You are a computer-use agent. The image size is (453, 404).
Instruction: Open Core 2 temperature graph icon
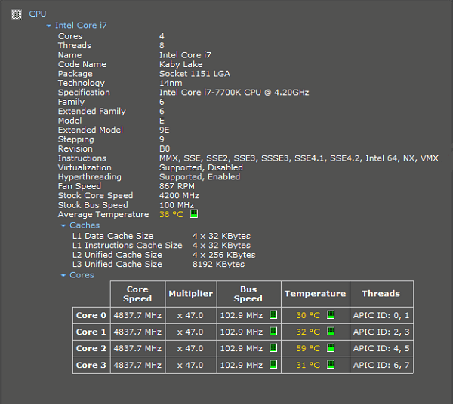tap(331, 347)
